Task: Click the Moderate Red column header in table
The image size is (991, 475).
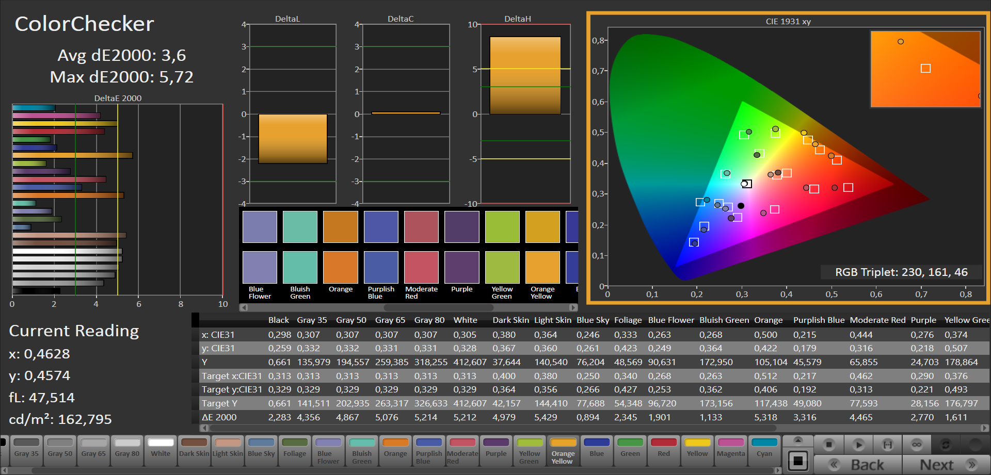Action: click(877, 320)
